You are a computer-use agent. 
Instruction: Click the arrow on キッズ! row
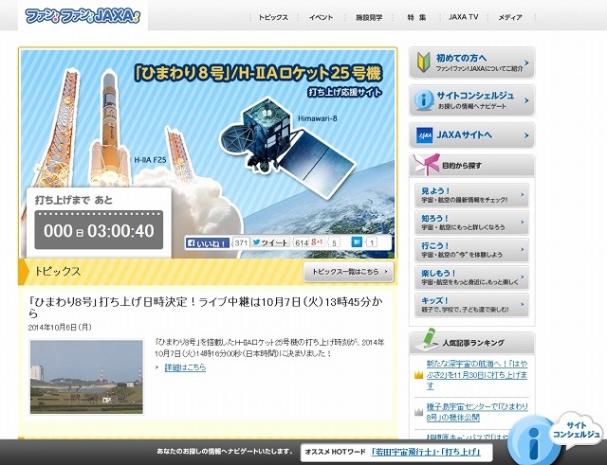(x=523, y=305)
